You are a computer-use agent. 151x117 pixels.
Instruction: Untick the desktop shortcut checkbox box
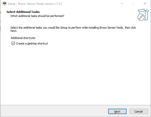[x=13, y=43]
